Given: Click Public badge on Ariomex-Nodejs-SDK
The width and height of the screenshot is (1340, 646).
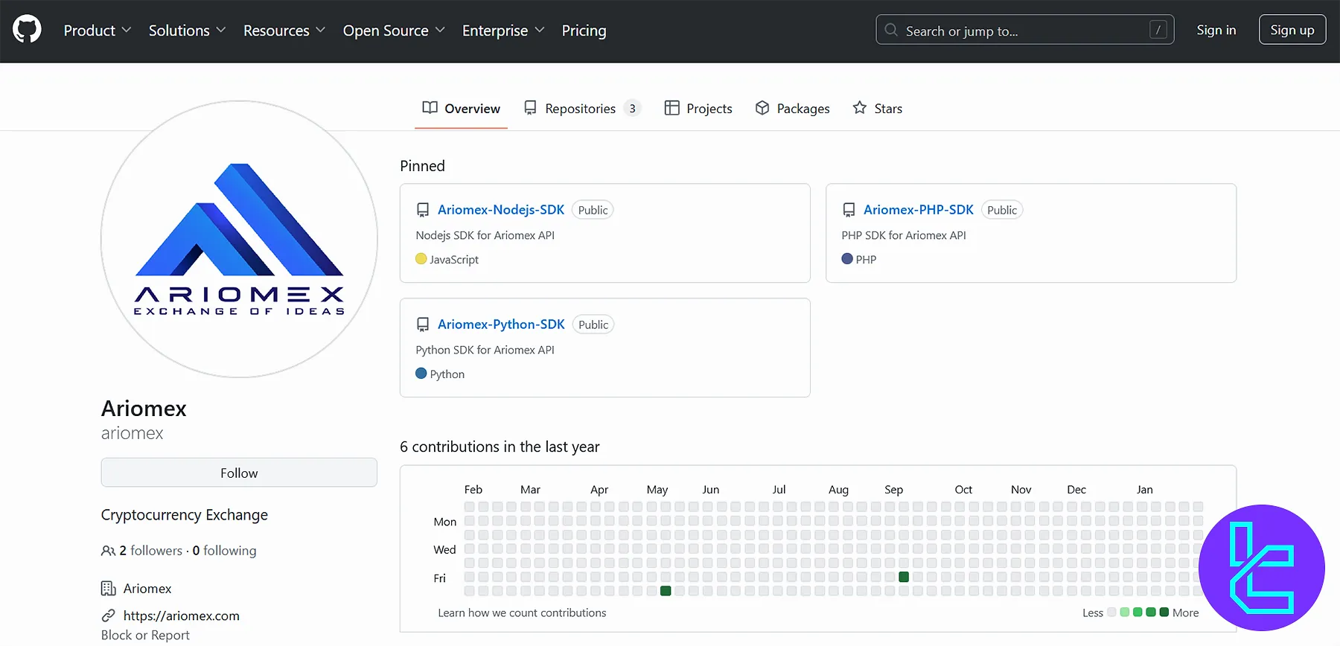Looking at the screenshot, I should point(593,210).
